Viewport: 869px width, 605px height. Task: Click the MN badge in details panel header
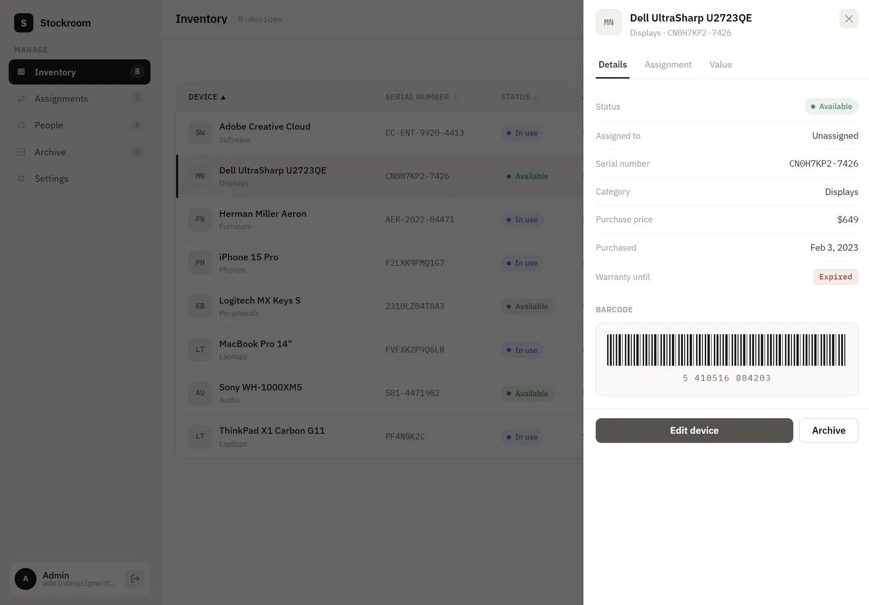pyautogui.click(x=609, y=22)
